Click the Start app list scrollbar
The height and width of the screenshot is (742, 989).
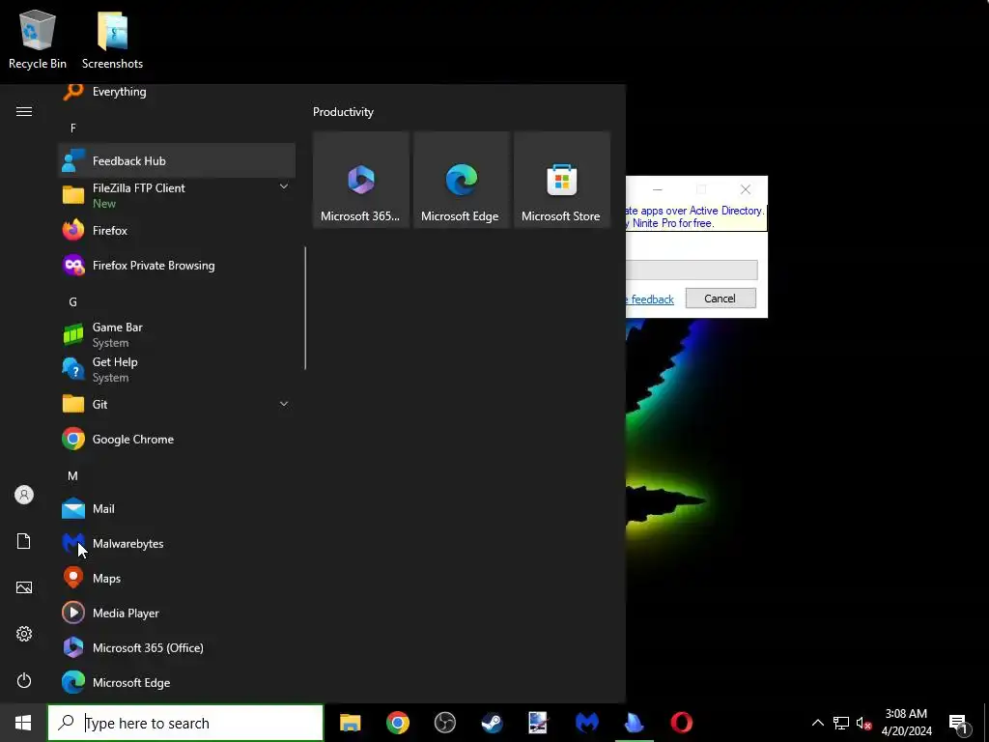point(305,308)
